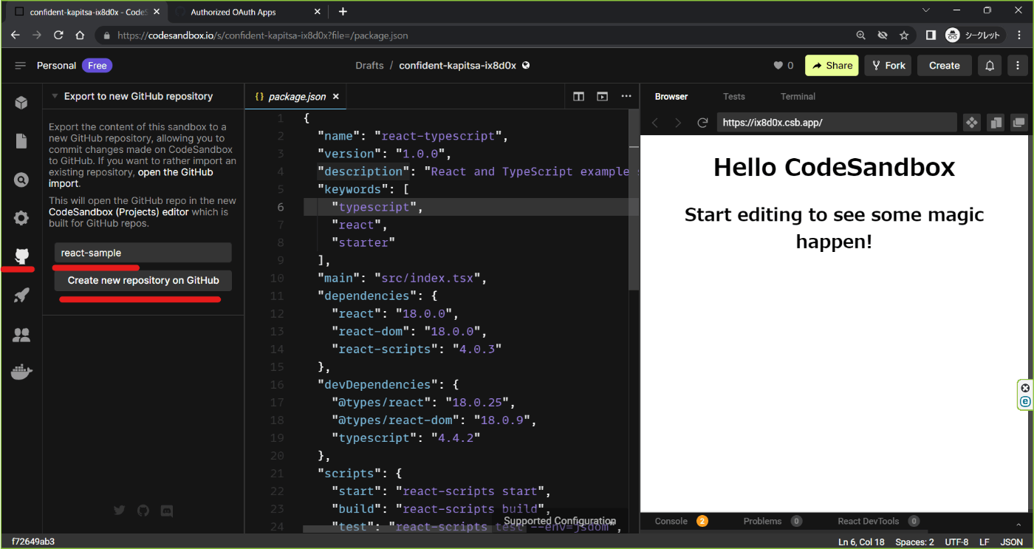Click the Free plan badge

97,66
